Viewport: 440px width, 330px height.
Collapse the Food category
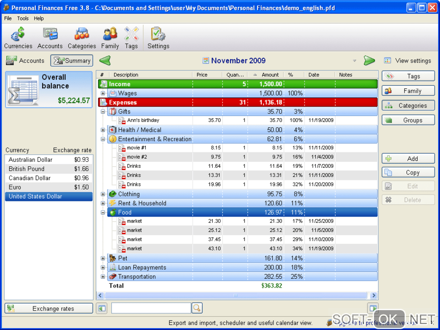pos(103,212)
